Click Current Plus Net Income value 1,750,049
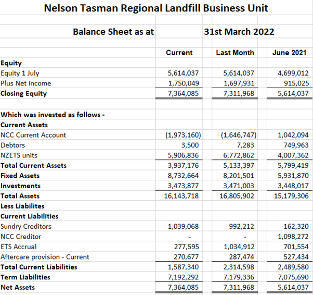The image size is (313, 295). click(x=184, y=83)
